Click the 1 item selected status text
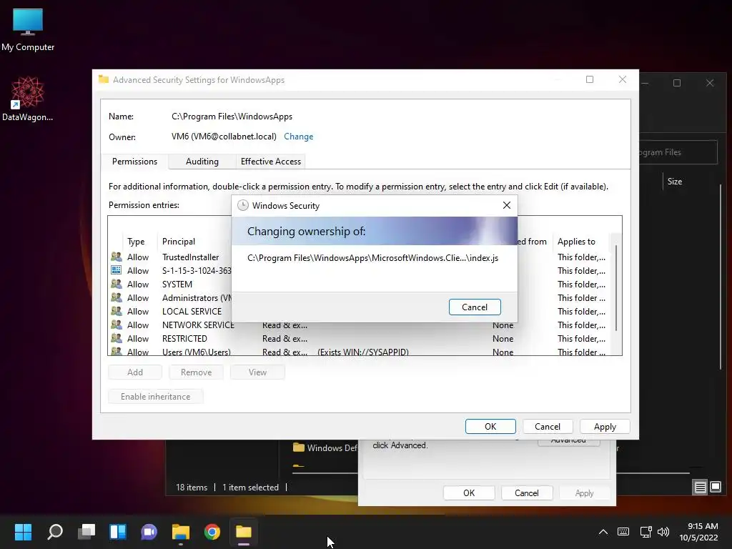Image resolution: width=732 pixels, height=549 pixels. 250,487
